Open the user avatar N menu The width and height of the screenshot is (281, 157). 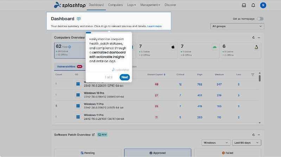click(263, 5)
